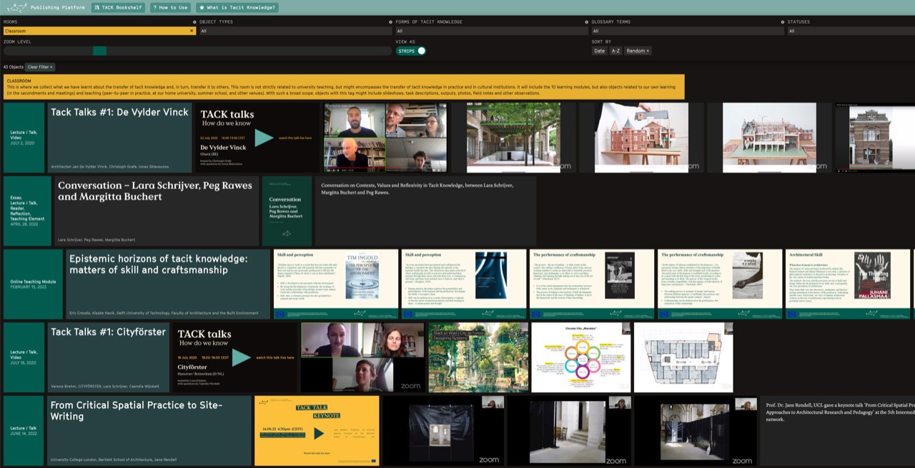Click Eric Crevels, Klaske Havik author line

164,313
